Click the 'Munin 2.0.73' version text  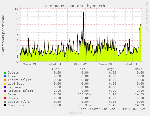coord(75,113)
